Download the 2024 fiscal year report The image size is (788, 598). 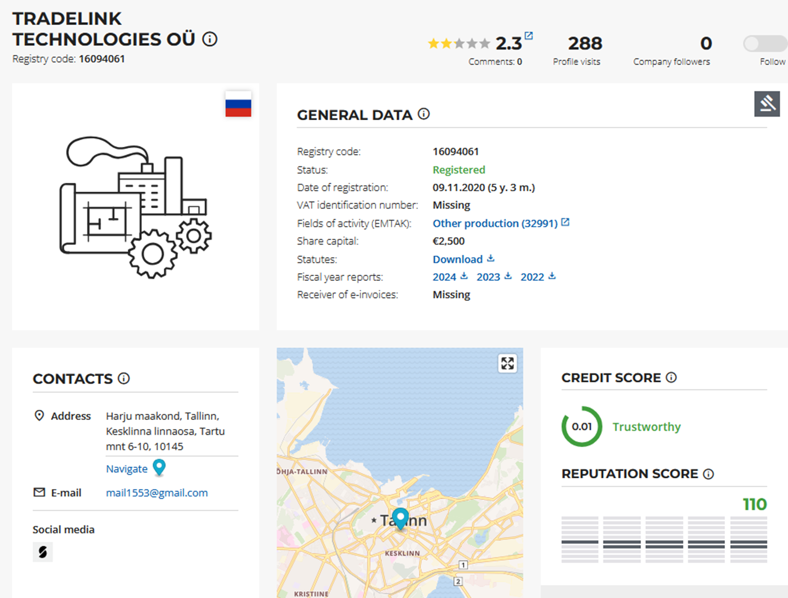click(450, 277)
